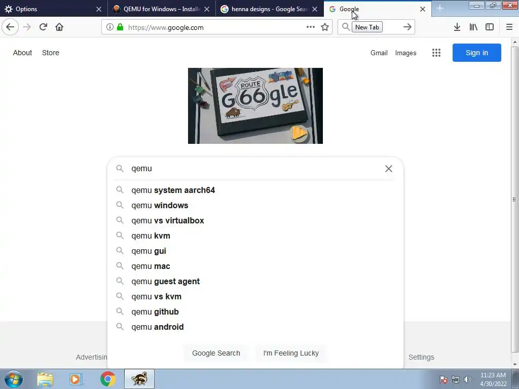Show site information icon in address bar
This screenshot has width=519, height=389.
coord(110,27)
